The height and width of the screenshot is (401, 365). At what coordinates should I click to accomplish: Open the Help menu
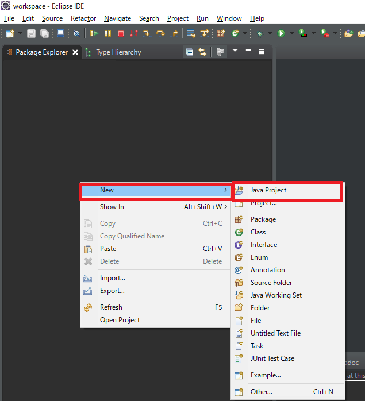[x=257, y=18]
